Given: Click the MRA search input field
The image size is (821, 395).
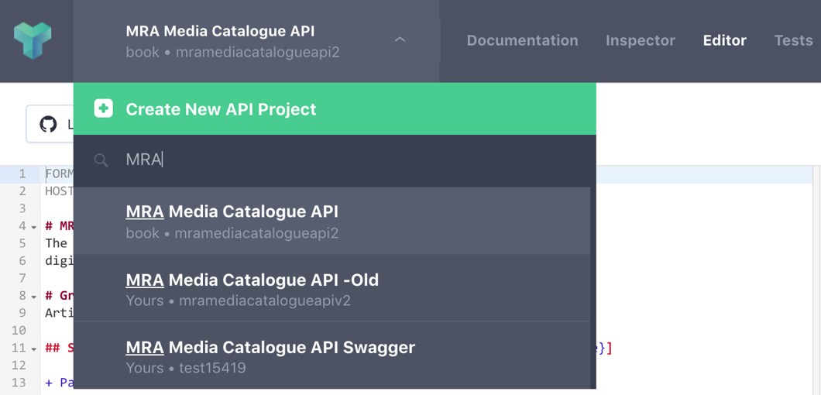Looking at the screenshot, I should click(x=335, y=160).
